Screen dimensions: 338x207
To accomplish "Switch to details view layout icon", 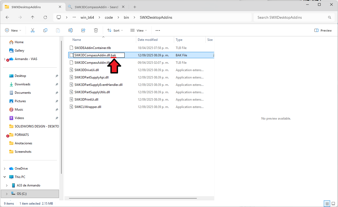I will tap(327, 204).
